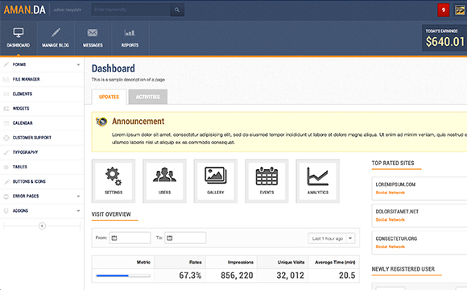
Task: Click the search magnifier button
Action: click(177, 10)
